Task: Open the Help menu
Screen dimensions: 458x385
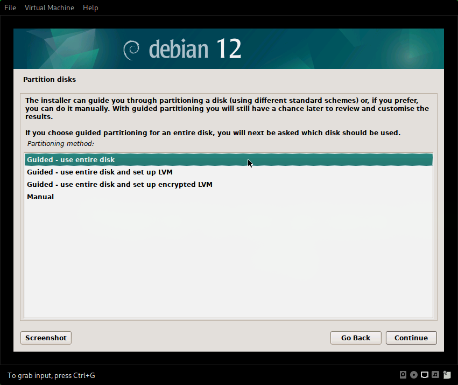Action: 90,8
